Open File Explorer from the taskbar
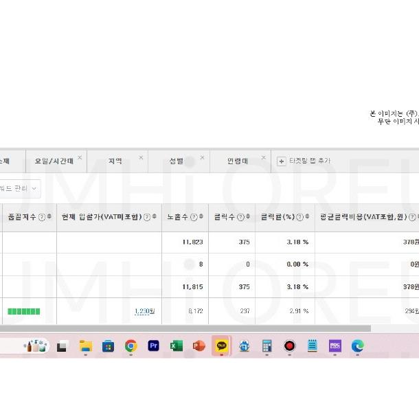 86,346
